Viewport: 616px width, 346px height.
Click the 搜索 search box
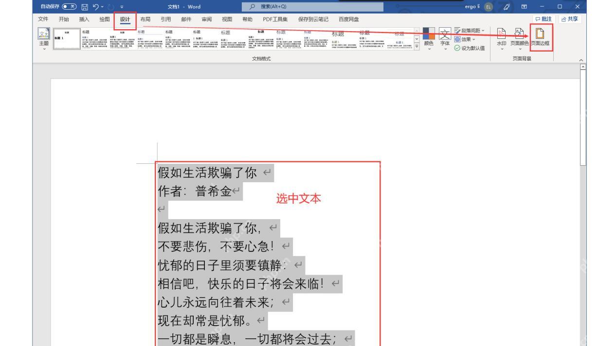click(312, 6)
